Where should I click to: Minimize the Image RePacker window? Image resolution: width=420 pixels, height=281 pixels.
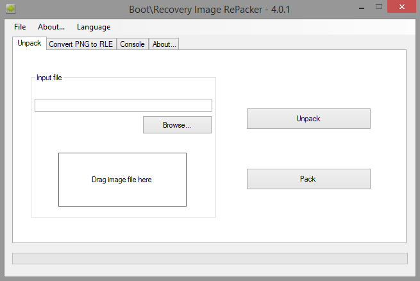[x=362, y=7]
